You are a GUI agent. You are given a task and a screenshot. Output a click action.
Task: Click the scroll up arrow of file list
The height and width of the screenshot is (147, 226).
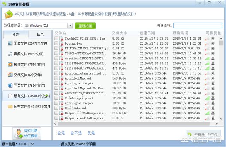(x=221, y=39)
